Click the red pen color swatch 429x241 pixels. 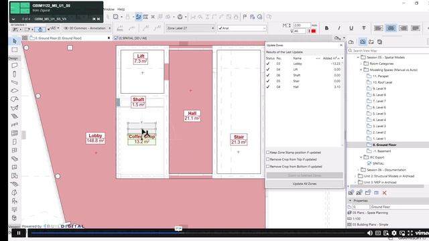click(314, 31)
